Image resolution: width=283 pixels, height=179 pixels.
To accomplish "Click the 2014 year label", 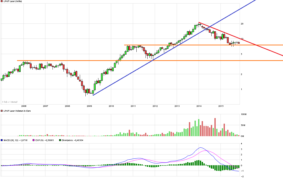I will [x=199, y=106].
